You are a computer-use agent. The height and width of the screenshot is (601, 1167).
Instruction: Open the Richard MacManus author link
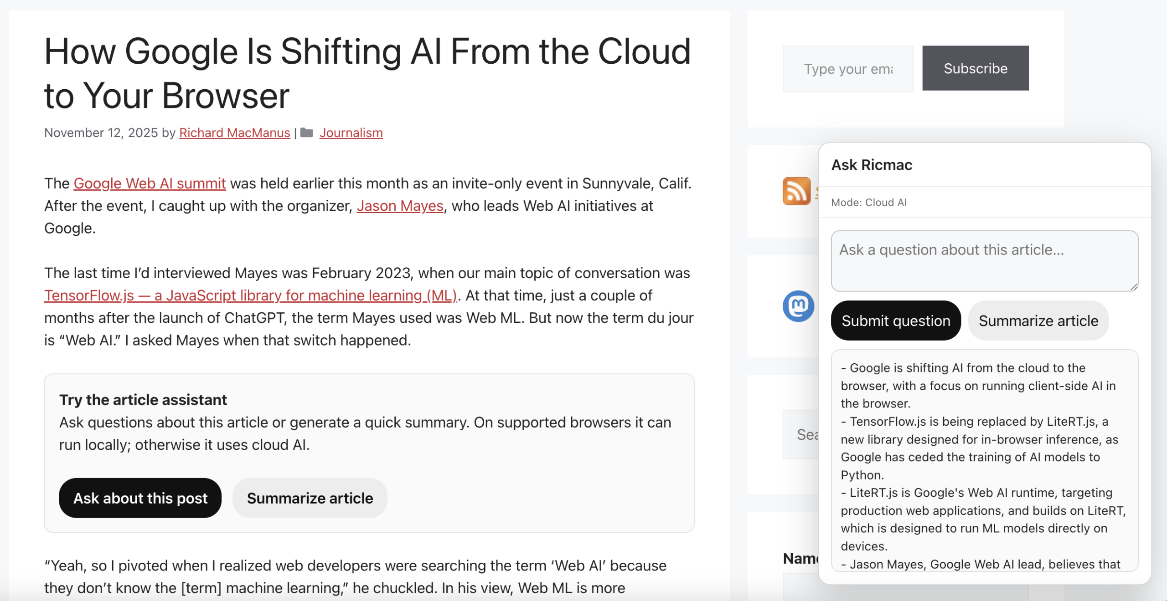(x=234, y=132)
